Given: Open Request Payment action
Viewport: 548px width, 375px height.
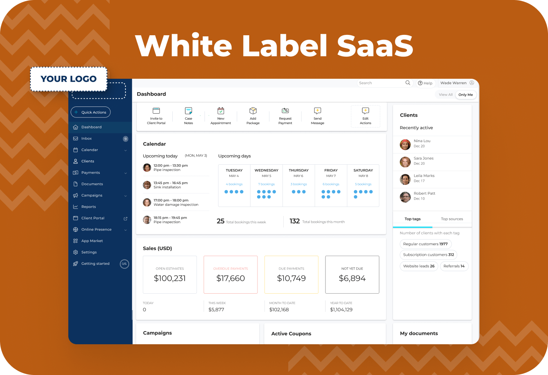Looking at the screenshot, I should 285,116.
